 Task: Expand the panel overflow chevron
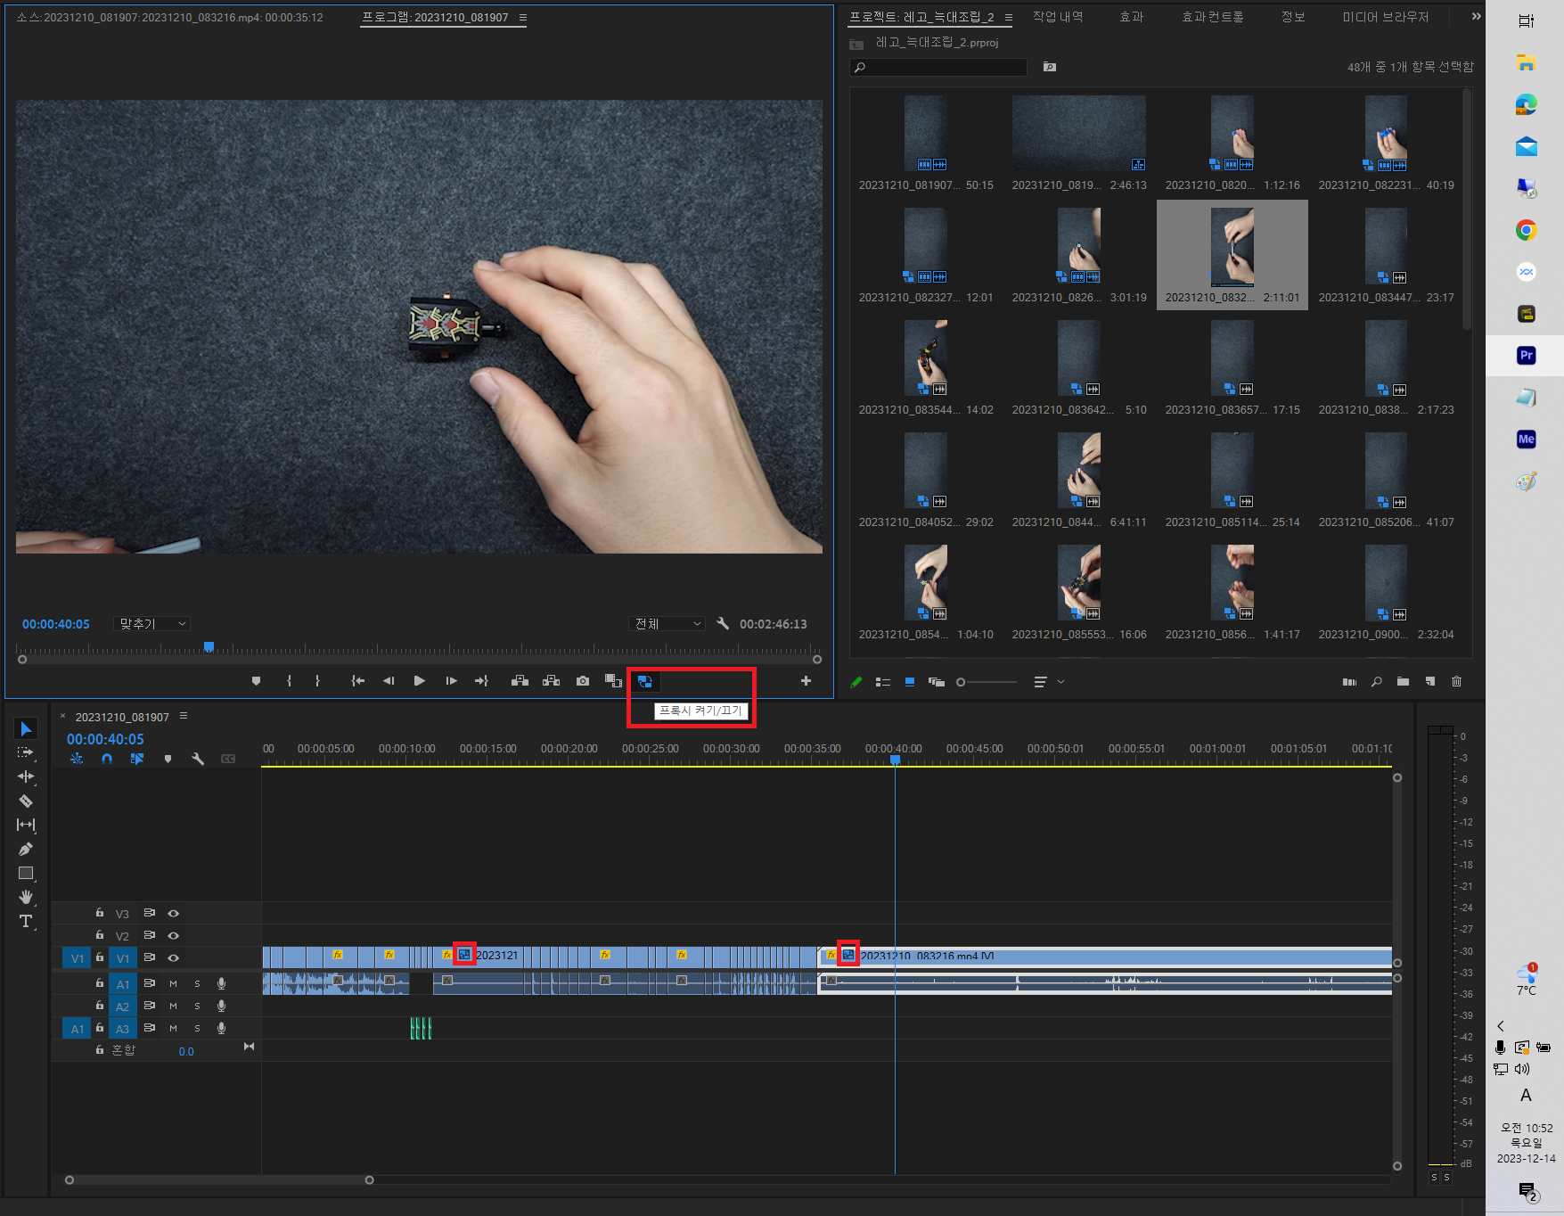(1476, 17)
